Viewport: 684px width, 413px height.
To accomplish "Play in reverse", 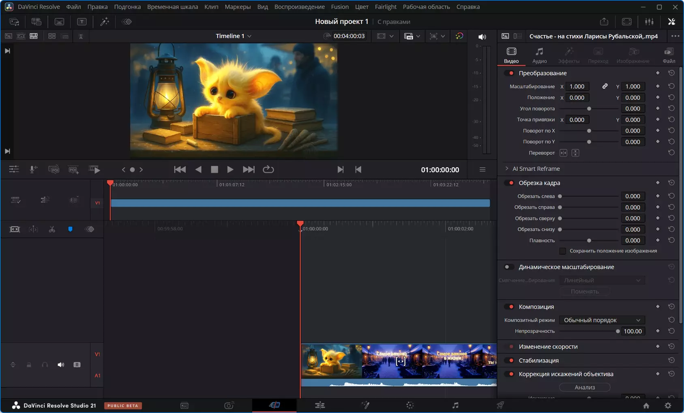I will [x=198, y=170].
